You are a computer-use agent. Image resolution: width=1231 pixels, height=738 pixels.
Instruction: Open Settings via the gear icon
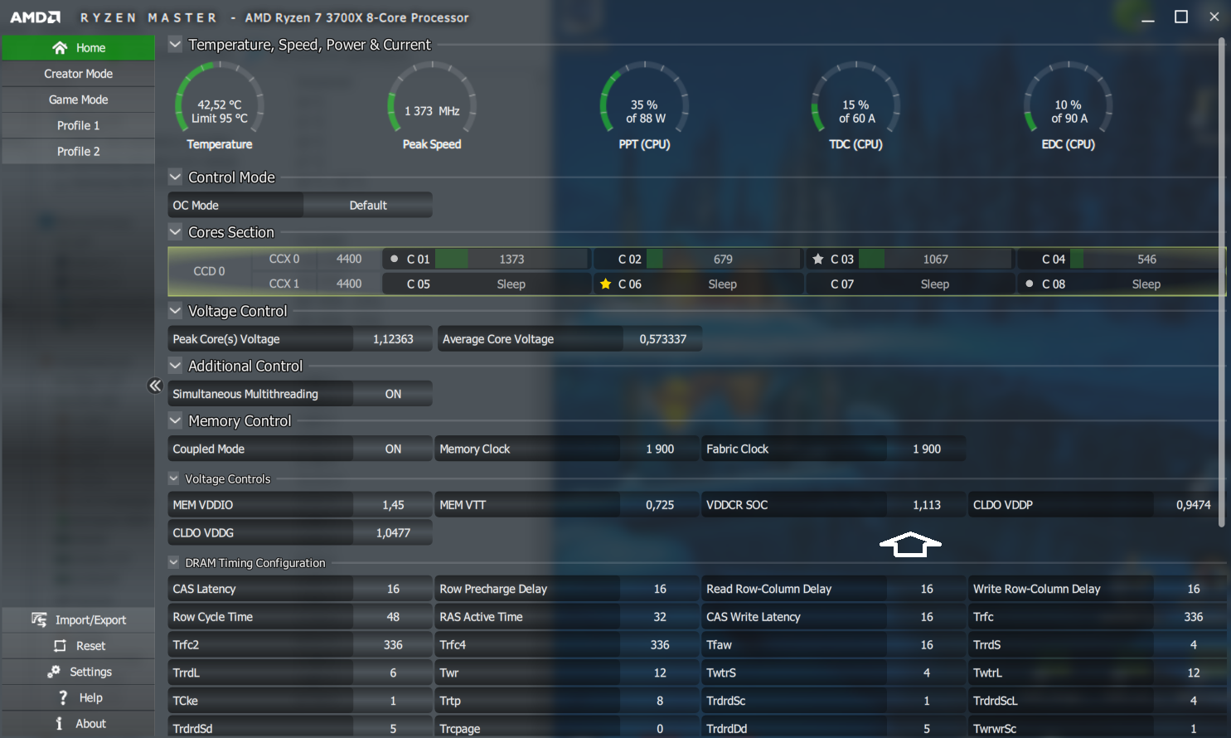pyautogui.click(x=54, y=672)
